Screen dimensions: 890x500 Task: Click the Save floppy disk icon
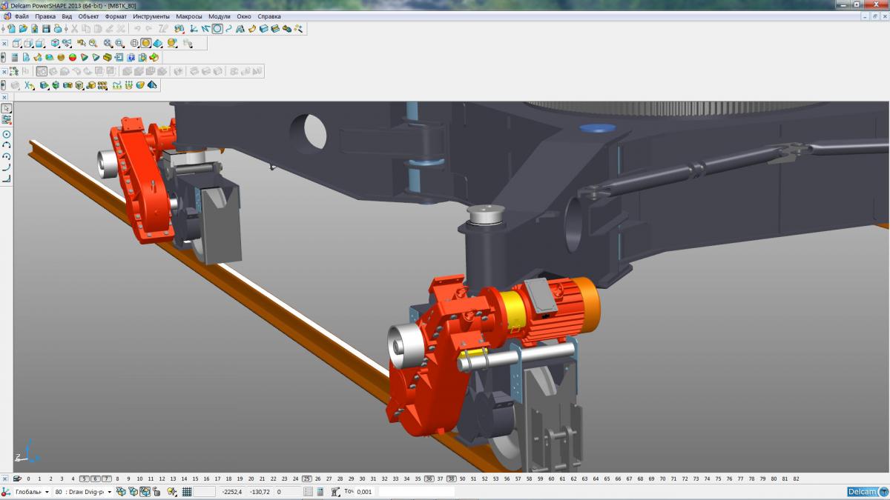(46, 29)
